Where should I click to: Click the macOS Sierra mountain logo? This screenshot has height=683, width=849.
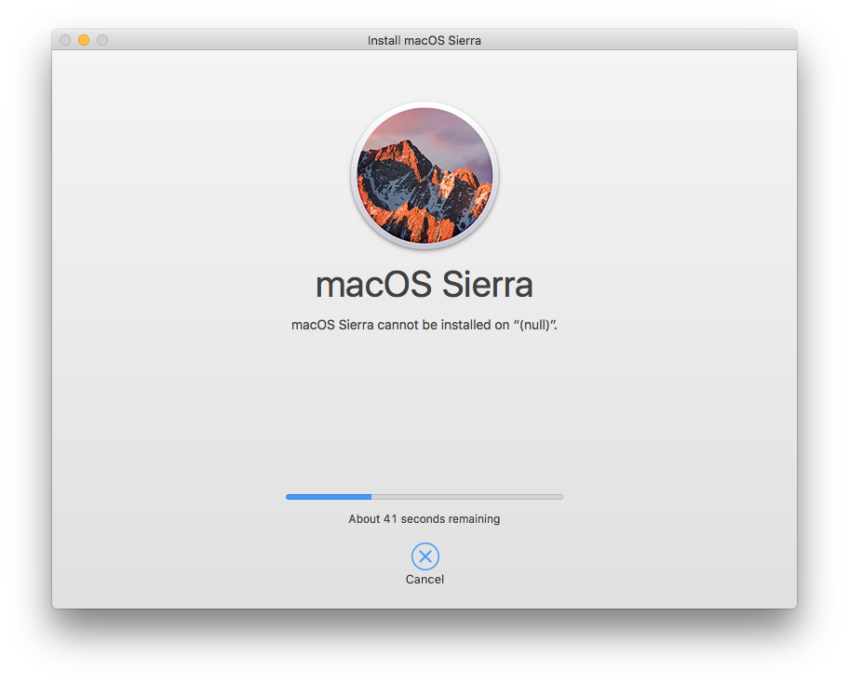(x=424, y=175)
